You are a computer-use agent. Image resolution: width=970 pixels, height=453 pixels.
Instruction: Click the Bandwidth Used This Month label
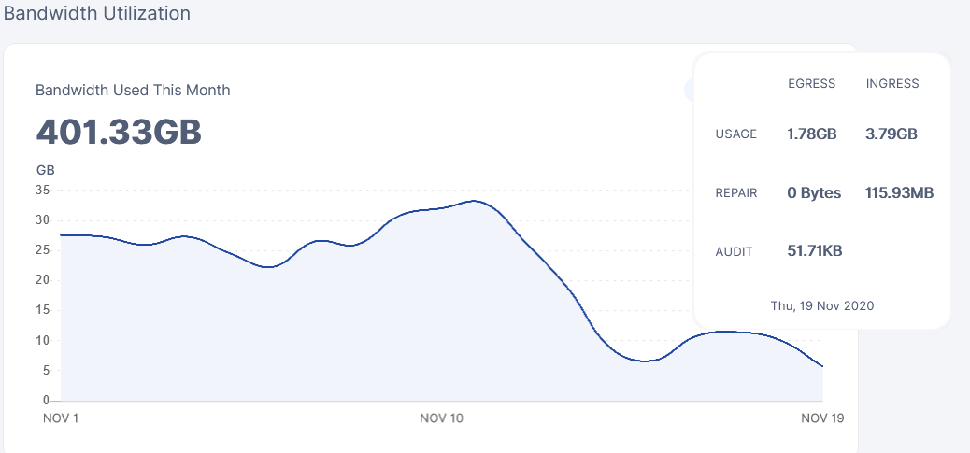133,91
